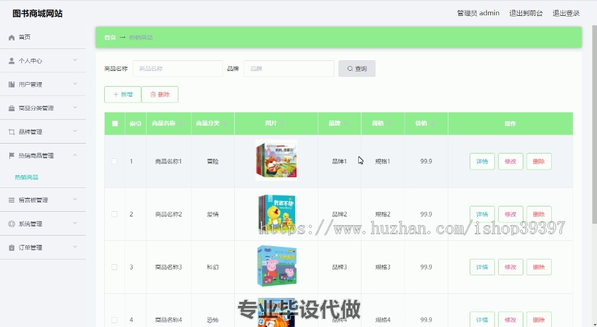Click the 用户管理 sidebar icon
This screenshot has width=597, height=327.
[x=11, y=84]
